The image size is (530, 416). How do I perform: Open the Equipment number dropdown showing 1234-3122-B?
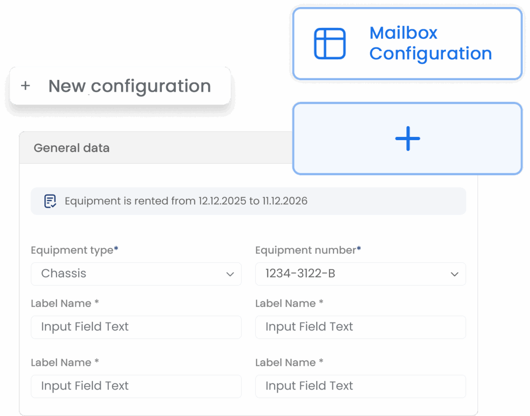(x=360, y=274)
